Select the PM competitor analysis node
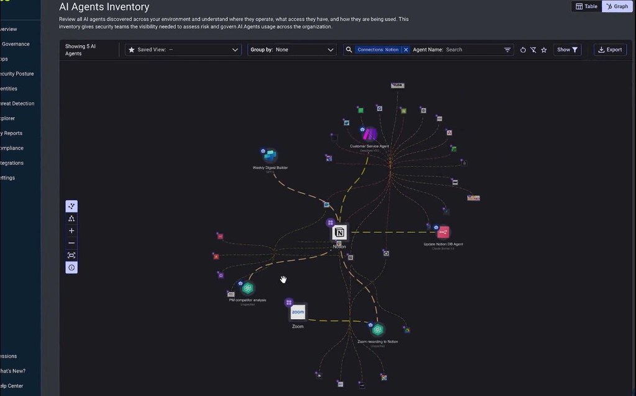This screenshot has width=636, height=396. tap(248, 288)
